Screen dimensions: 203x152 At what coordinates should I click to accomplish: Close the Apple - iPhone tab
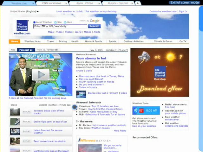[99, 3]
